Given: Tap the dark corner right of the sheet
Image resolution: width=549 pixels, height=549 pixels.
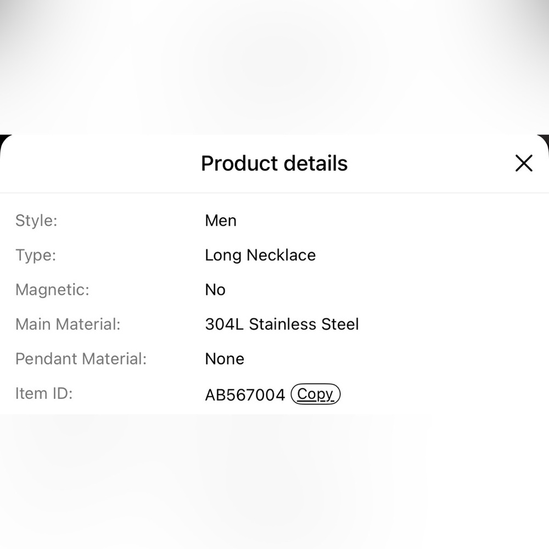Looking at the screenshot, I should (546, 138).
